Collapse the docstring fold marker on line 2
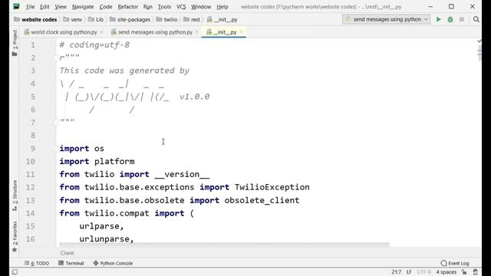491x276 pixels. pyautogui.click(x=56, y=58)
